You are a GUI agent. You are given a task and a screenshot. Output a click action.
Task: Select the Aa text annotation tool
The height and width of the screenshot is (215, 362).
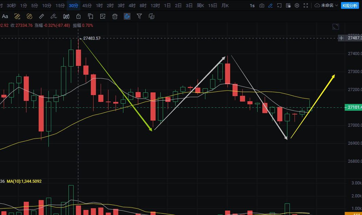coord(5,16)
